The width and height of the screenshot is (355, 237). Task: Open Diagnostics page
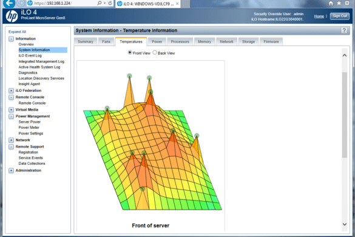click(x=28, y=73)
